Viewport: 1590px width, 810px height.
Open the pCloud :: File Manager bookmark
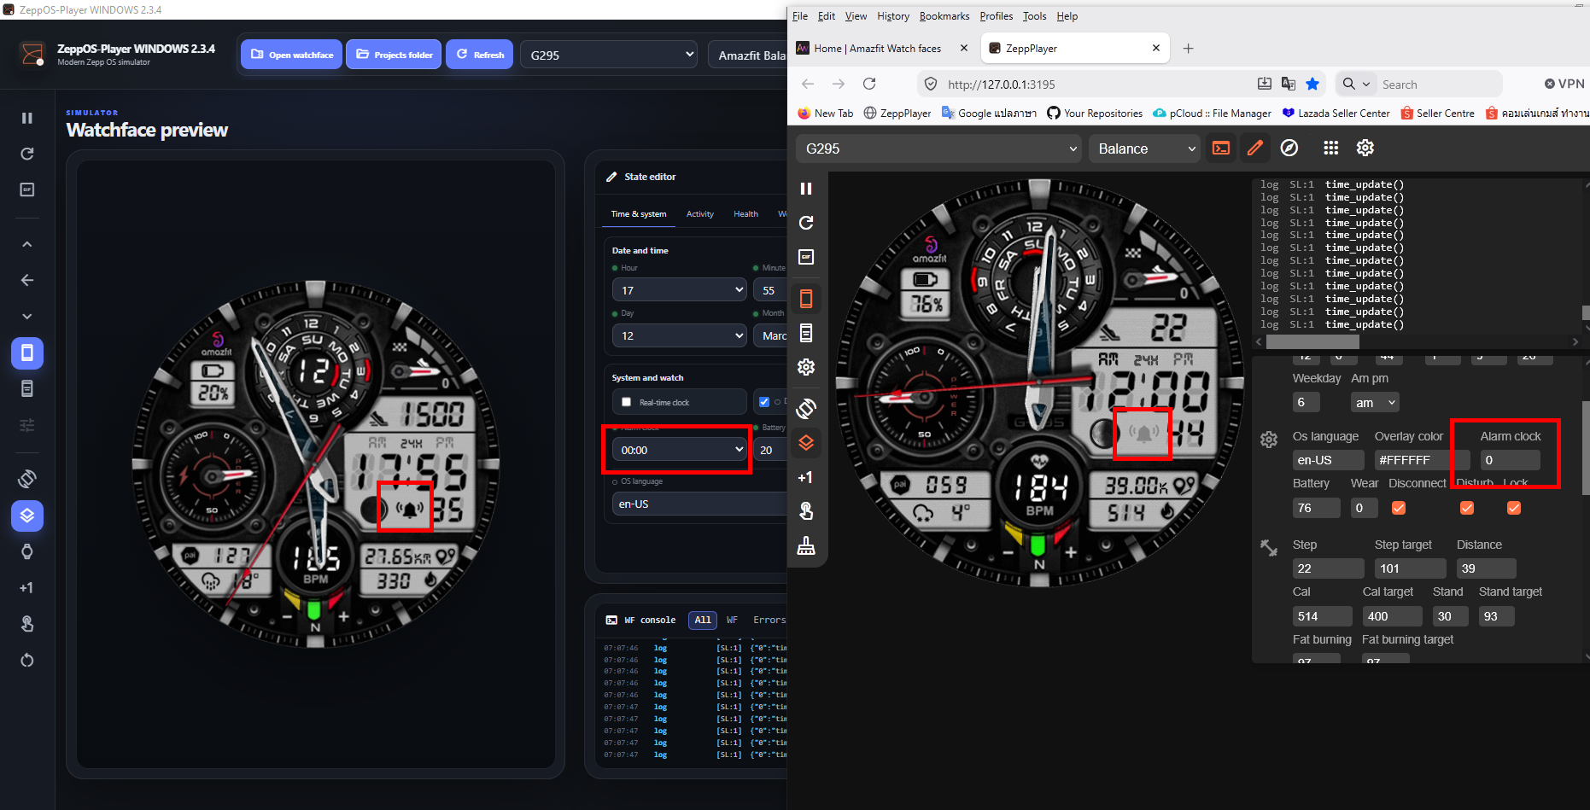[x=1212, y=114]
